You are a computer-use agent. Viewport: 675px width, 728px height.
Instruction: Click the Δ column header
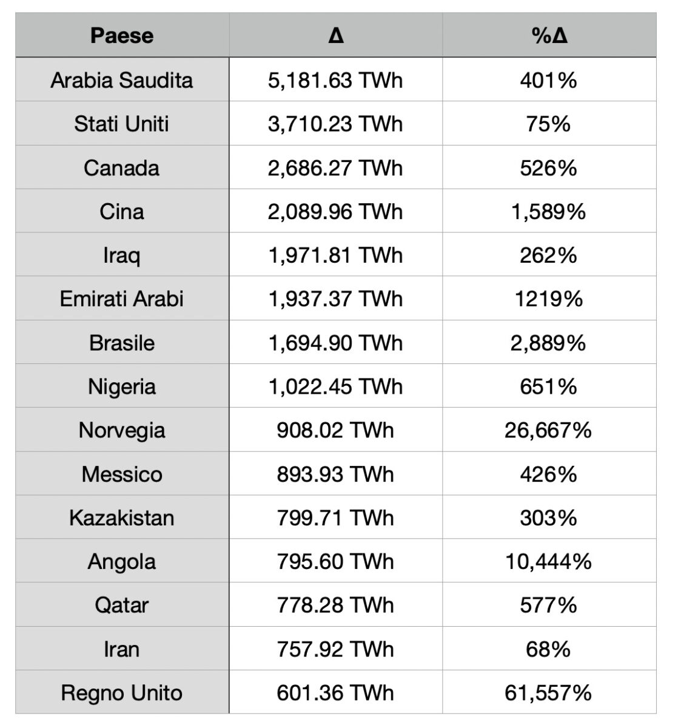[335, 35]
